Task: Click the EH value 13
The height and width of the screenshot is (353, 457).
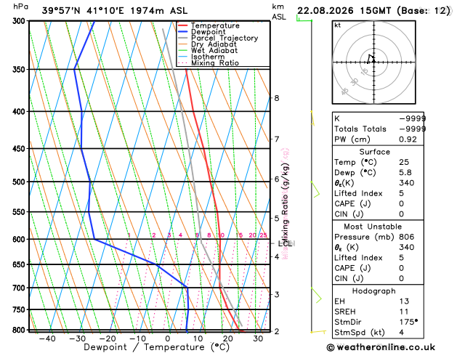Action: 404,301
